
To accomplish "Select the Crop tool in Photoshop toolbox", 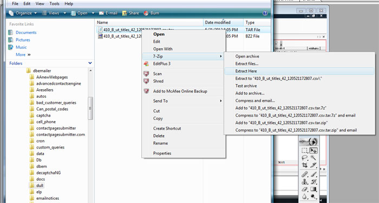I will pos(304,165).
